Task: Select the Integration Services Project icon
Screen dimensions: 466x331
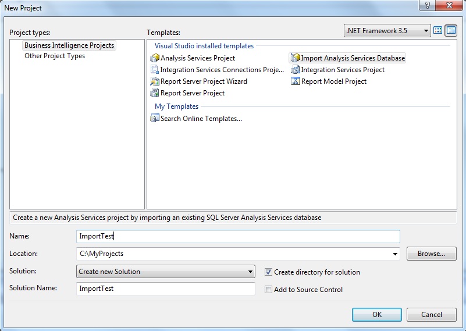Action: (296, 70)
